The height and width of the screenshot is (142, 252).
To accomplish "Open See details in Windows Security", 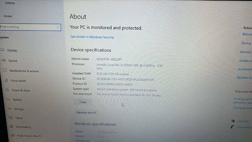I will tap(92, 37).
